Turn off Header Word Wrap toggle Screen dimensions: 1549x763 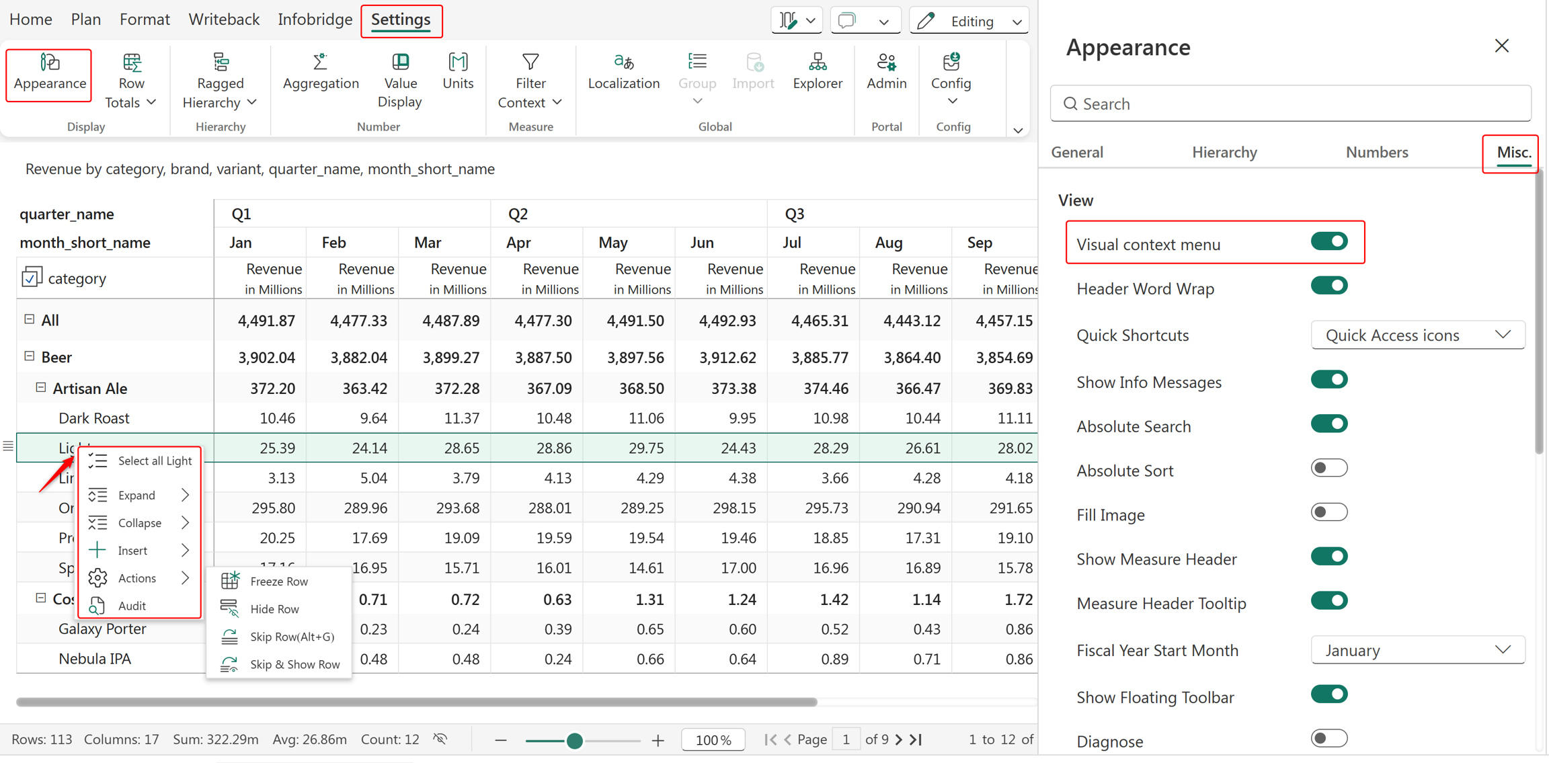pos(1328,286)
